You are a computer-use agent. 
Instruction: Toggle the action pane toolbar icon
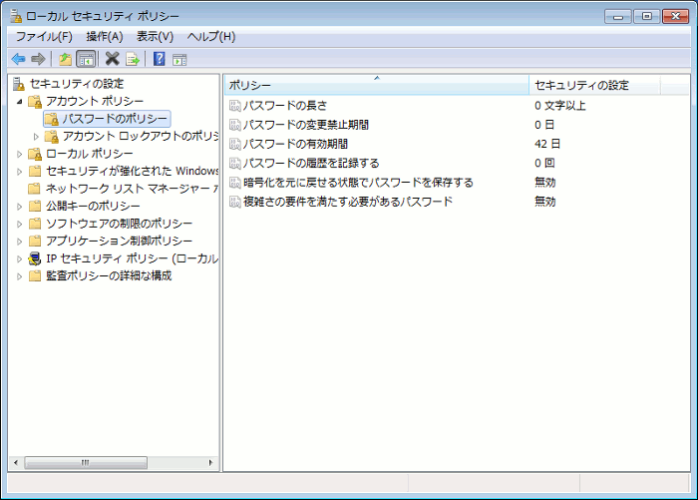coord(179,59)
